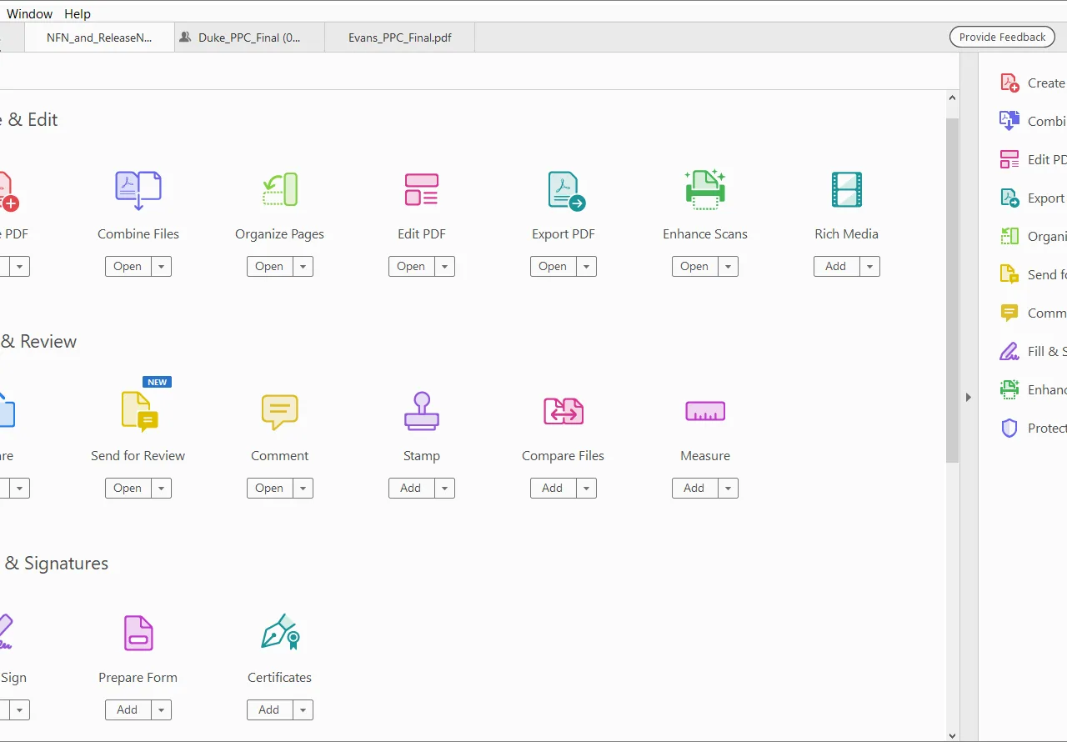Switch to Evans_PPC_Final.pdf document tab
The height and width of the screenshot is (742, 1067).
(x=400, y=38)
